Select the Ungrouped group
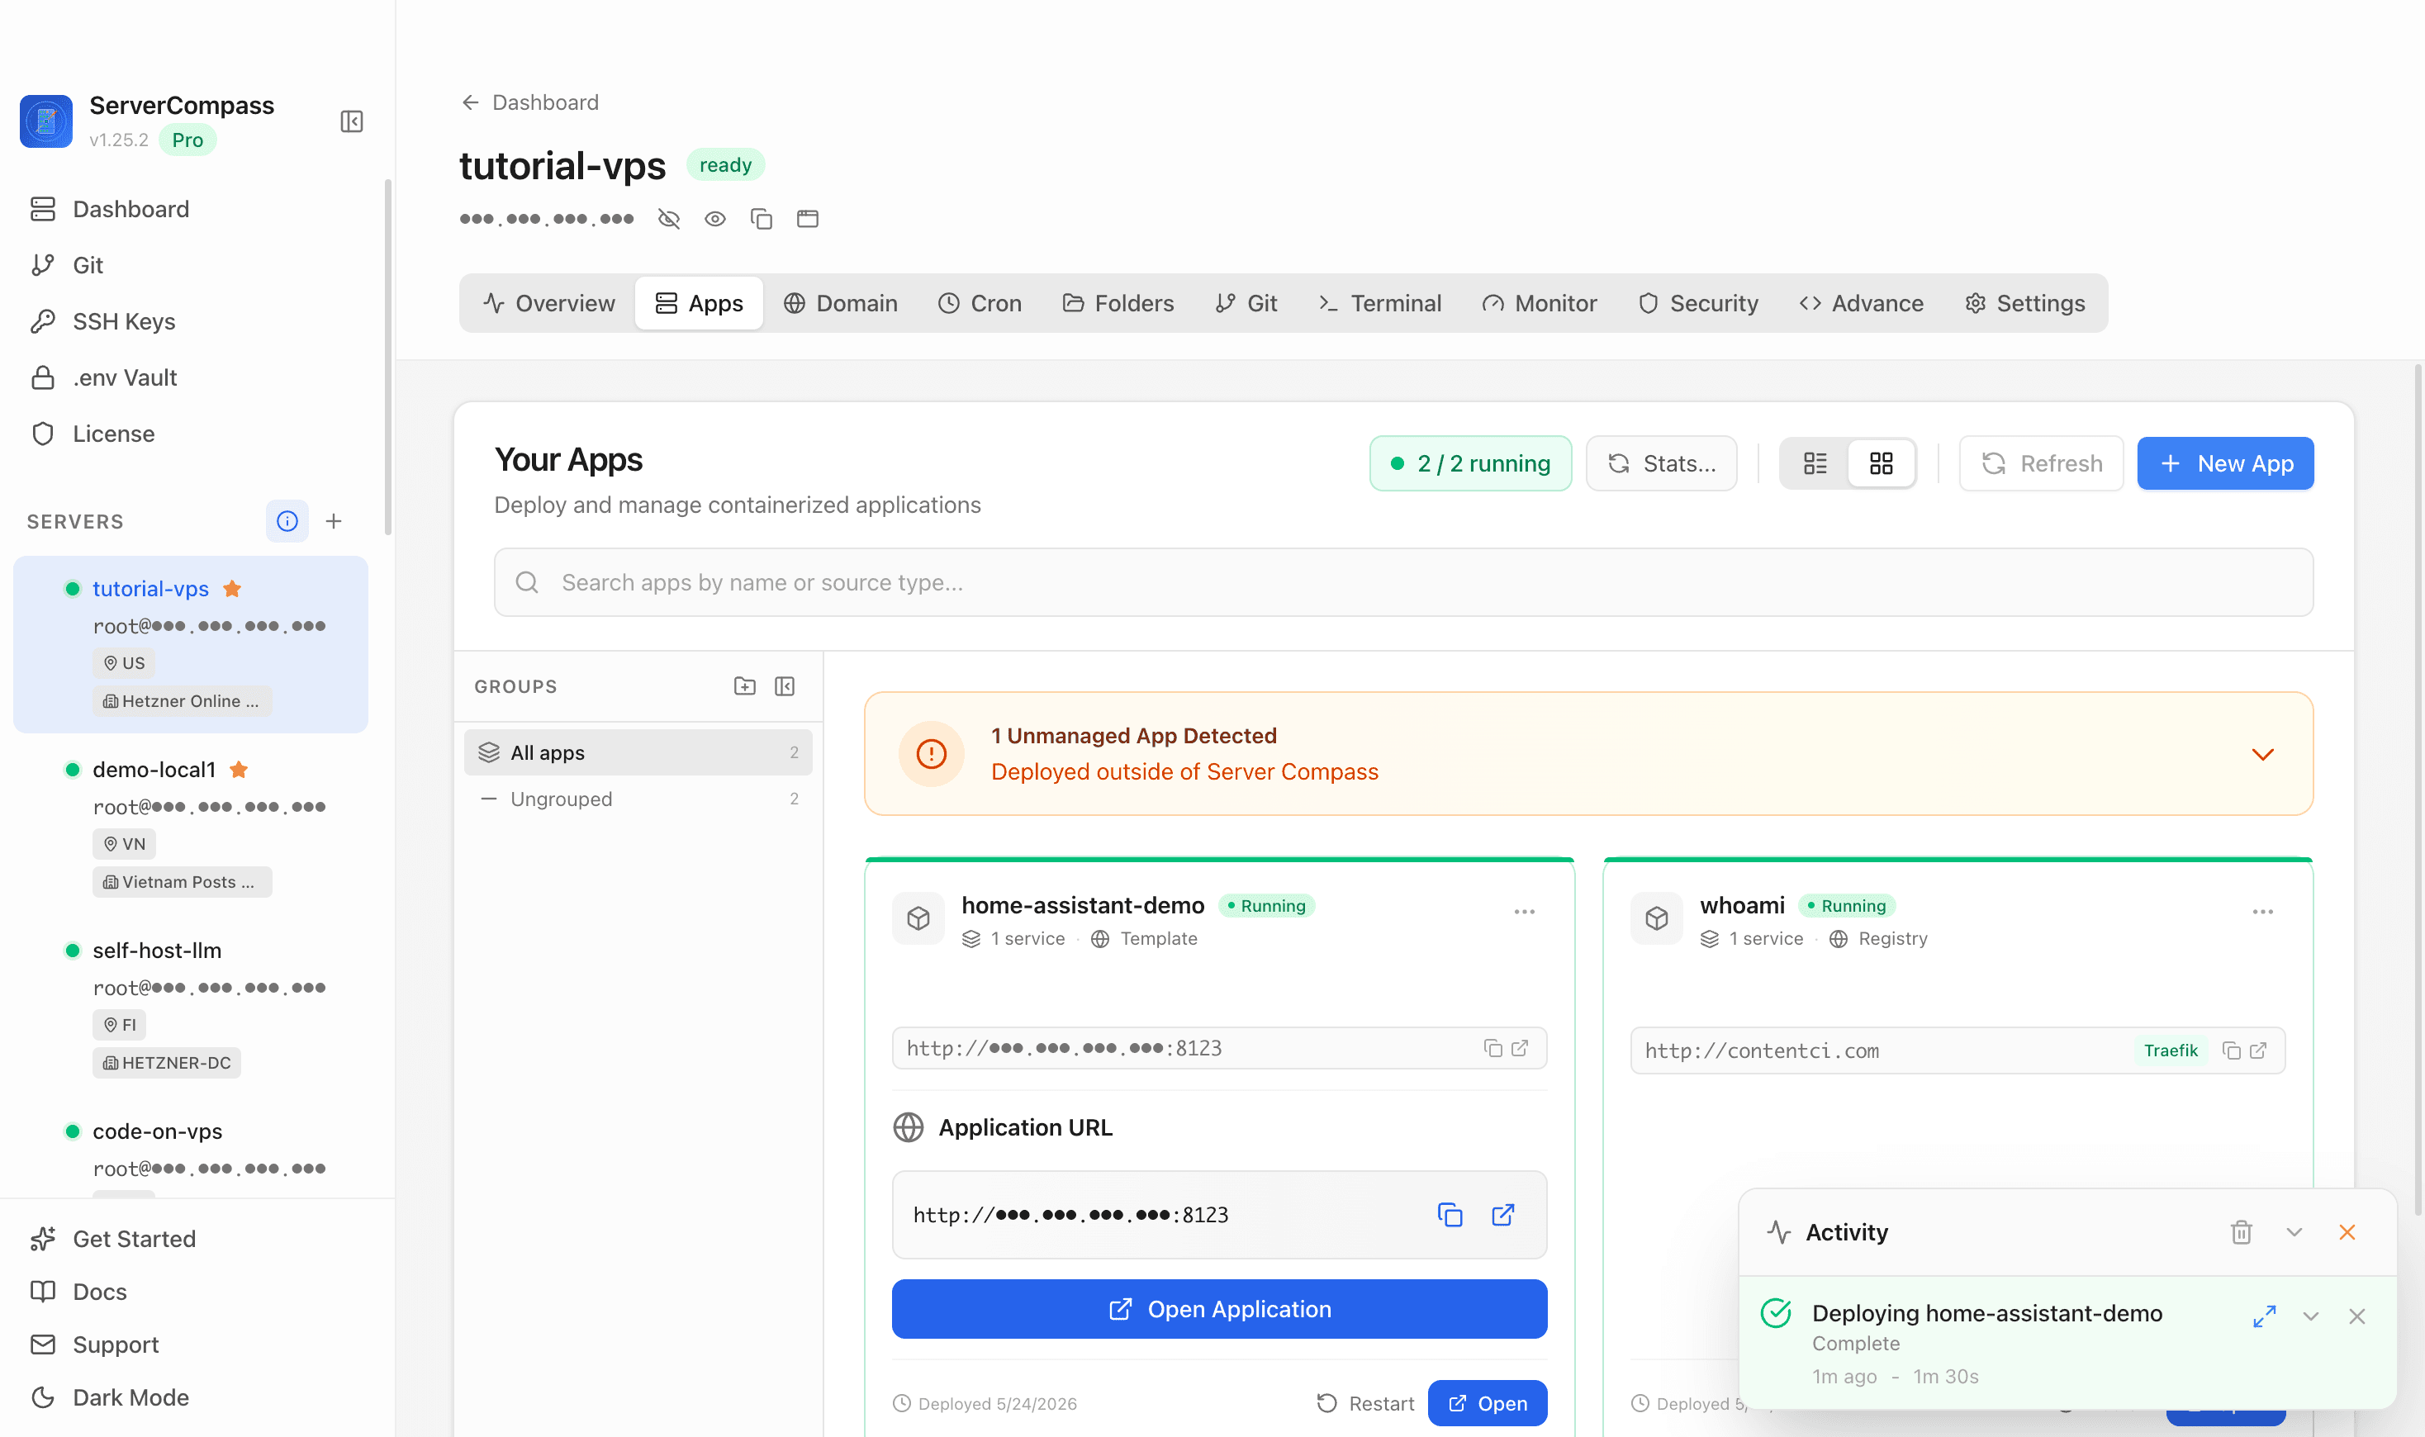The width and height of the screenshot is (2425, 1437). pos(638,799)
